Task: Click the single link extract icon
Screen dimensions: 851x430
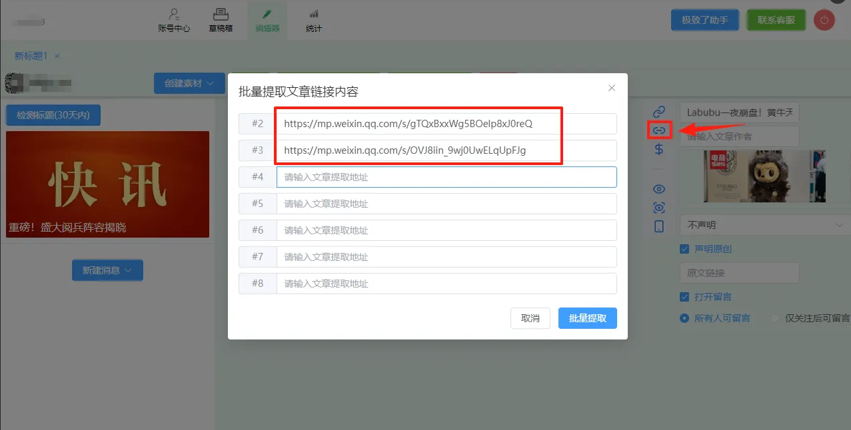Action: tap(659, 111)
